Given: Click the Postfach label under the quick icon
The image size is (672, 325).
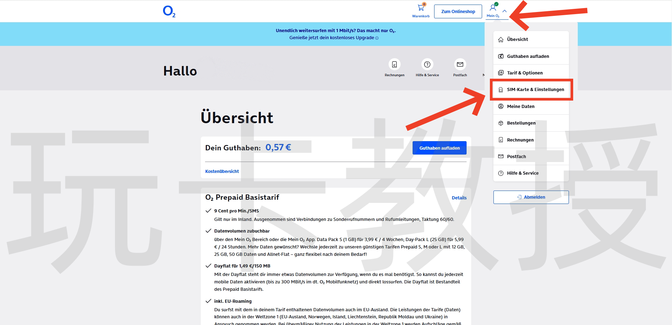Looking at the screenshot, I should pyautogui.click(x=460, y=75).
